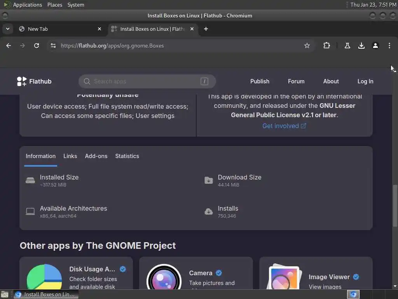Click verified badge next to Camera
This screenshot has height=299, width=398.
click(x=219, y=273)
